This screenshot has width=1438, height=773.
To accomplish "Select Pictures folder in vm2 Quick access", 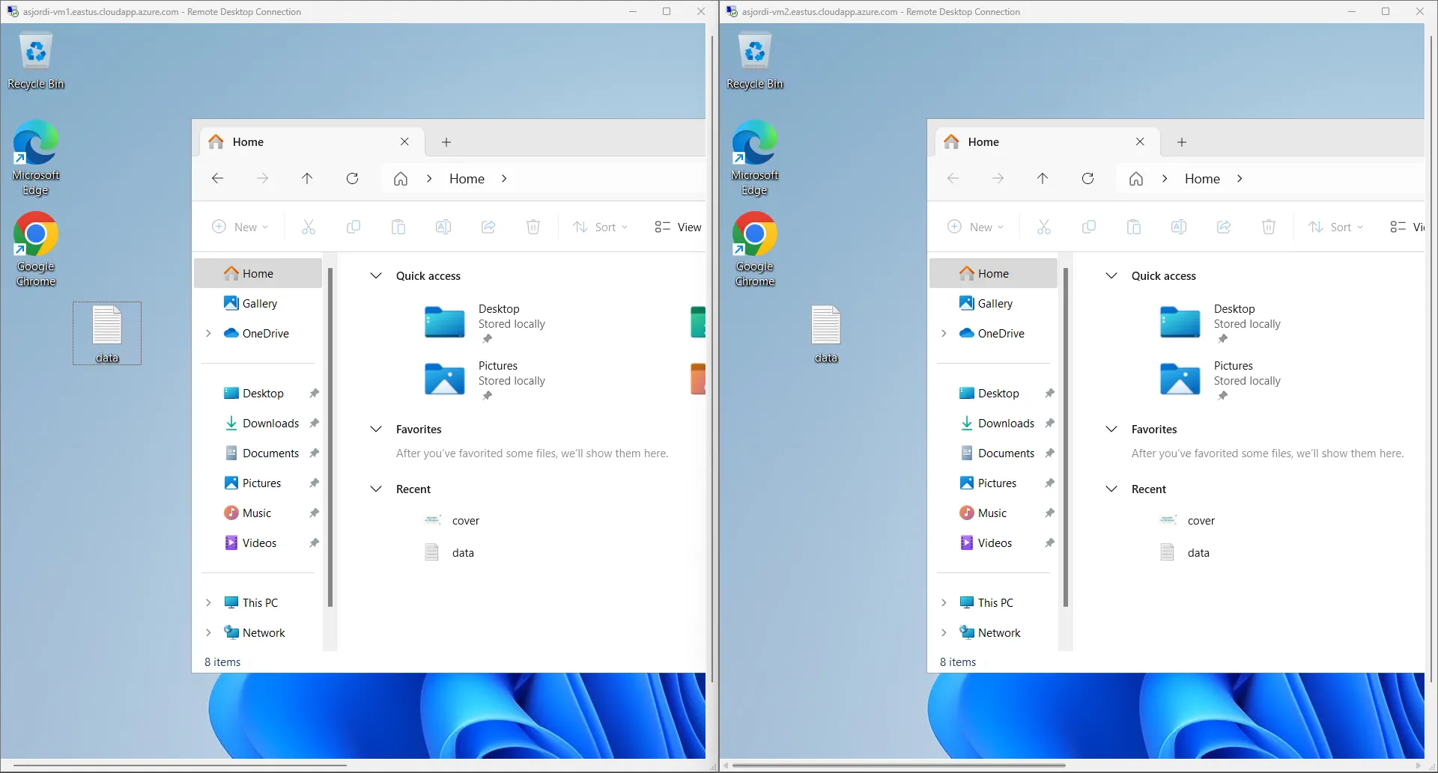I will (x=1222, y=380).
